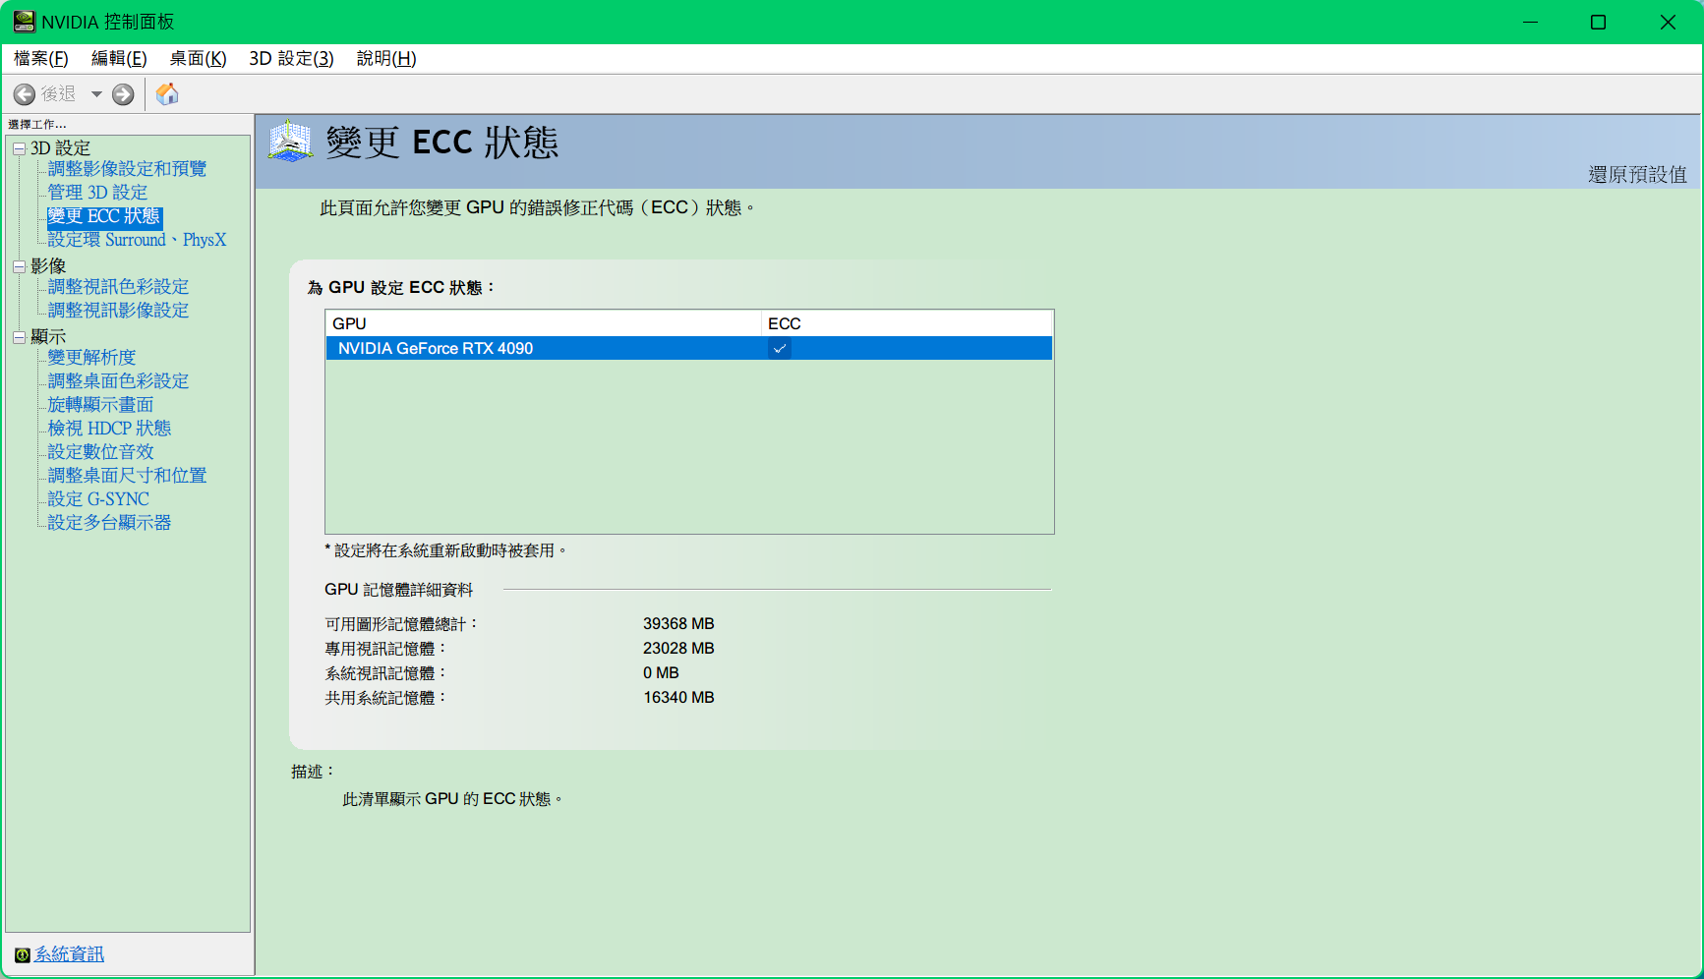Click the home icon in toolbar
Screen dimensions: 1704x979
pos(167,94)
